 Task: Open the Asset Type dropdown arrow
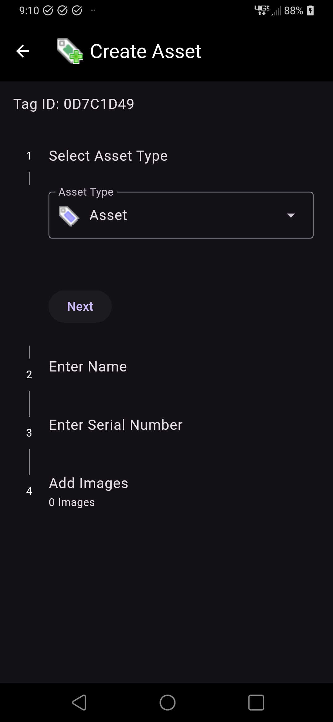click(x=291, y=215)
